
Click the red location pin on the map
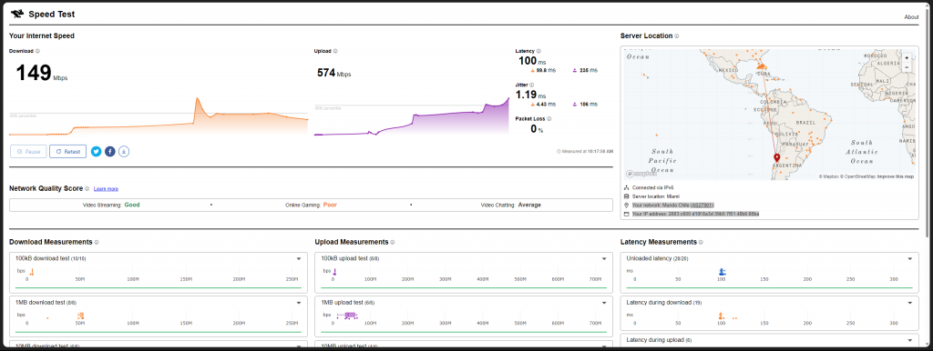(x=776, y=157)
